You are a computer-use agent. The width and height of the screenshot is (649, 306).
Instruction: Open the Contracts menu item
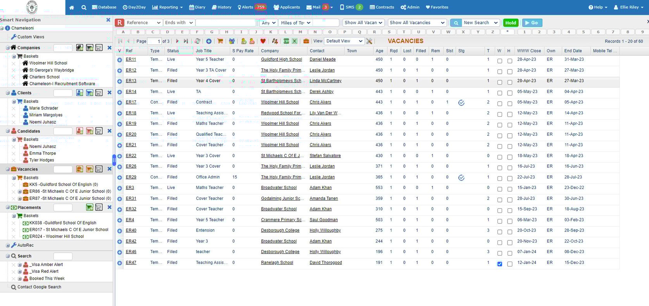pos(382,7)
